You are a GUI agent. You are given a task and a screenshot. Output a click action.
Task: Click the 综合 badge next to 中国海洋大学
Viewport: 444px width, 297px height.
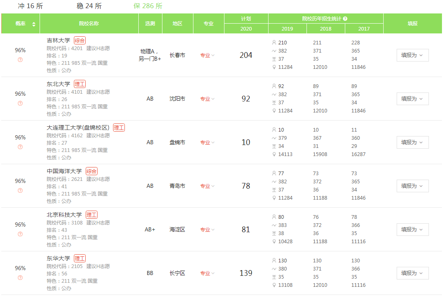(91, 171)
